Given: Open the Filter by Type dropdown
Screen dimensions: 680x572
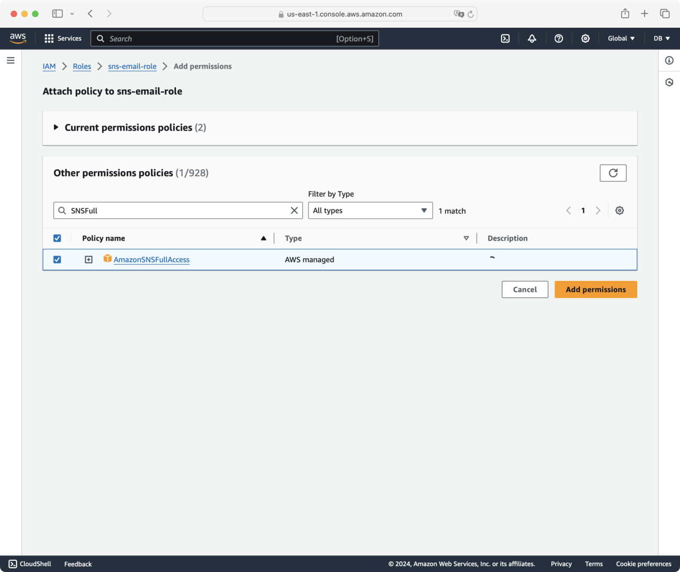Looking at the screenshot, I should coord(370,211).
